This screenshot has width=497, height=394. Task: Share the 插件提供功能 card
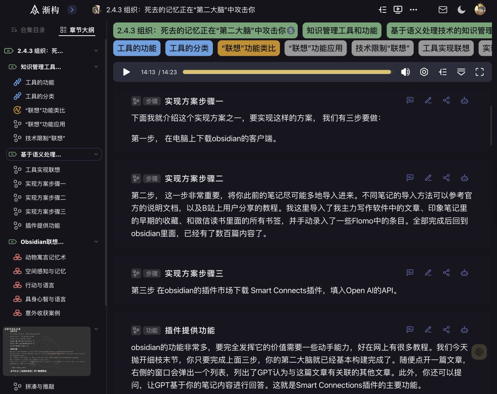pyautogui.click(x=446, y=329)
